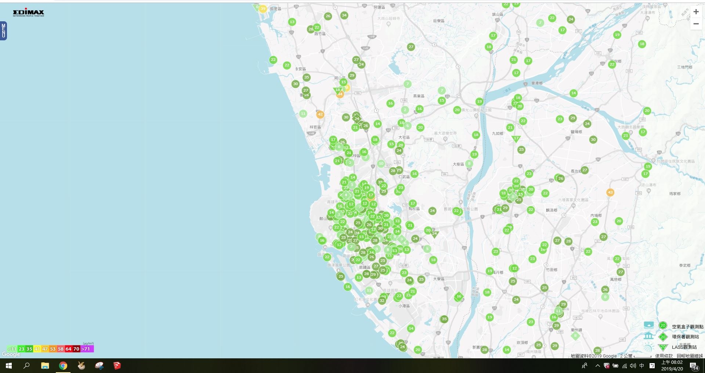Image resolution: width=705 pixels, height=373 pixels.
Task: Click the yellow 39 station marker
Action: point(263,9)
